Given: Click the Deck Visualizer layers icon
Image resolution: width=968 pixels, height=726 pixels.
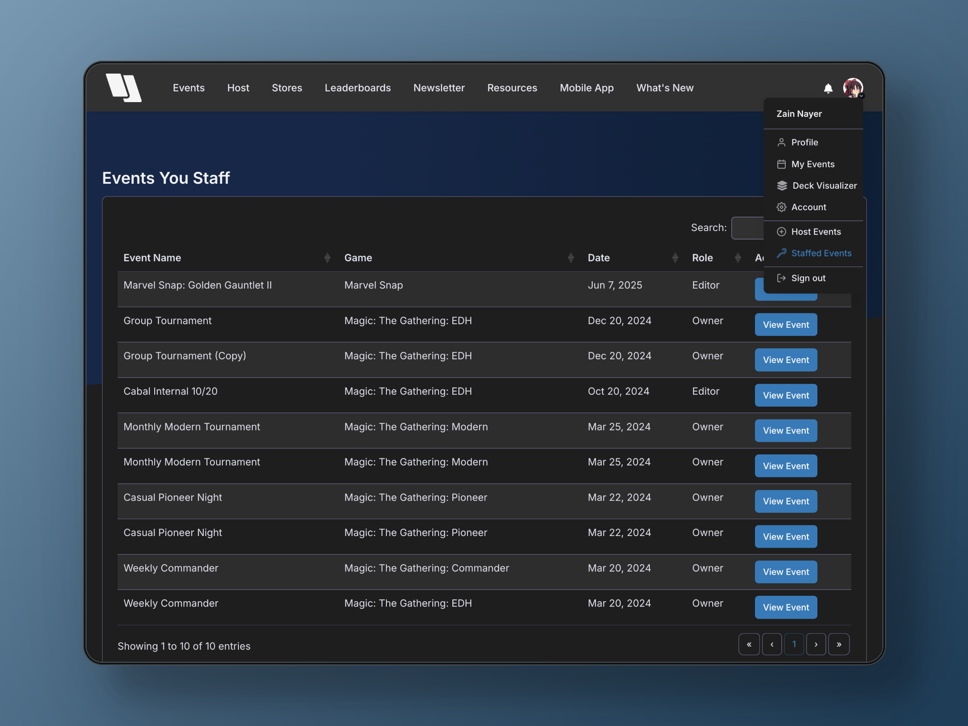Looking at the screenshot, I should click(782, 186).
